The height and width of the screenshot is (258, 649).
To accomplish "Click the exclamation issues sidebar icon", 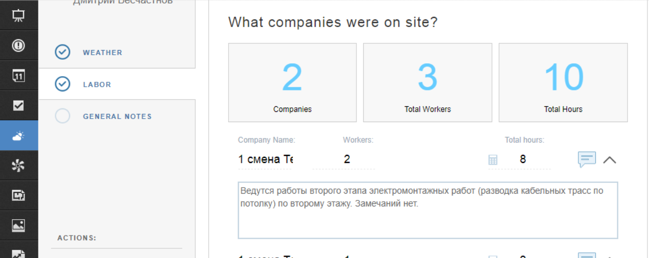I will point(18,45).
